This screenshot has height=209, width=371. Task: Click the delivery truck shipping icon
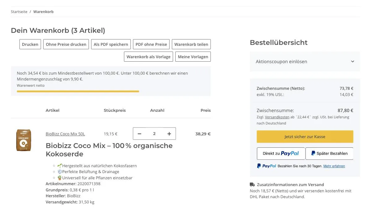(252, 185)
